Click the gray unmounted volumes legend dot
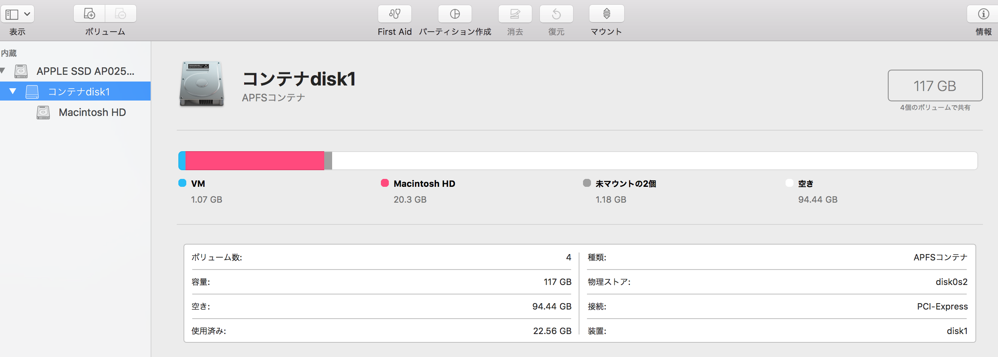The width and height of the screenshot is (998, 357). click(587, 183)
